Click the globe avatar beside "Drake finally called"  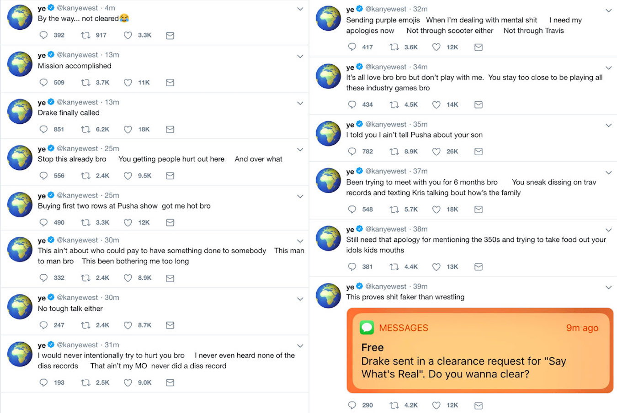20,111
